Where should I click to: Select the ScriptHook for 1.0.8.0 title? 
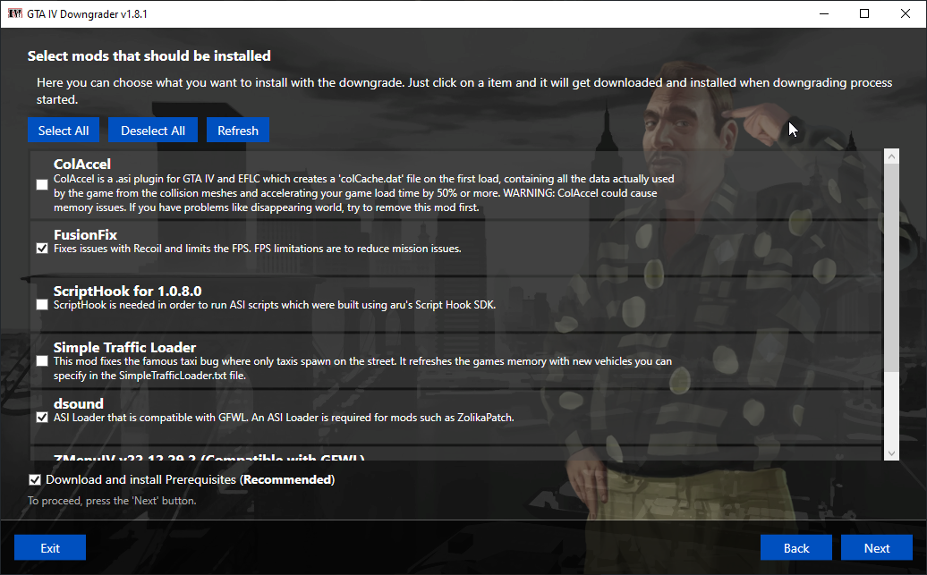pos(128,291)
